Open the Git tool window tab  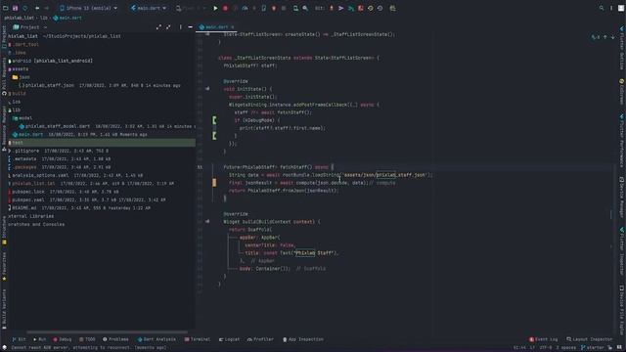(19, 339)
